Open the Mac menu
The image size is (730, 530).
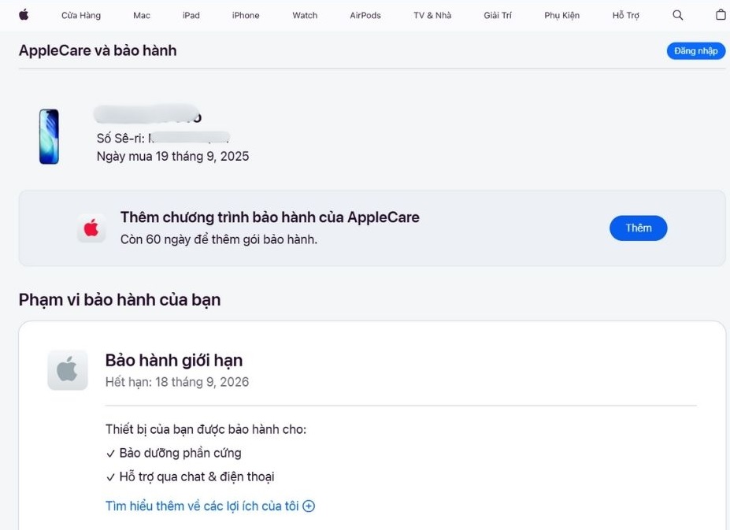[x=141, y=14]
